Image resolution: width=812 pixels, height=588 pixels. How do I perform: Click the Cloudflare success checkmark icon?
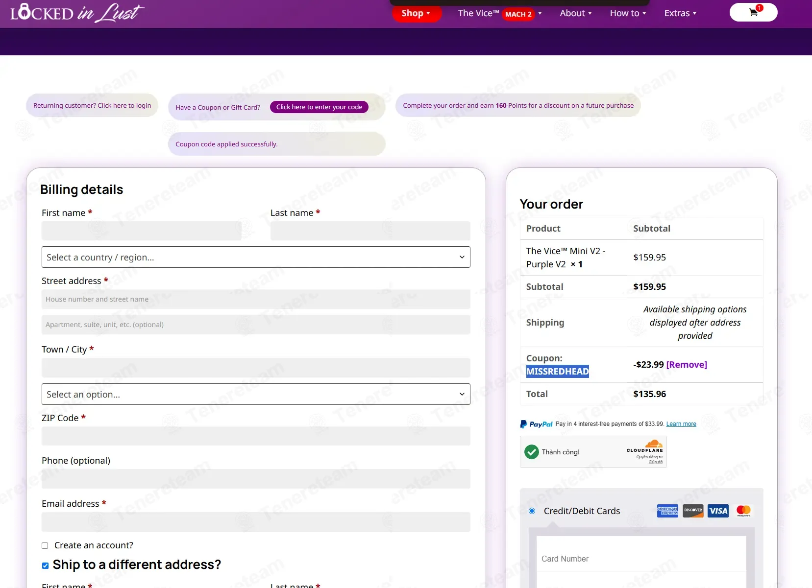531,452
